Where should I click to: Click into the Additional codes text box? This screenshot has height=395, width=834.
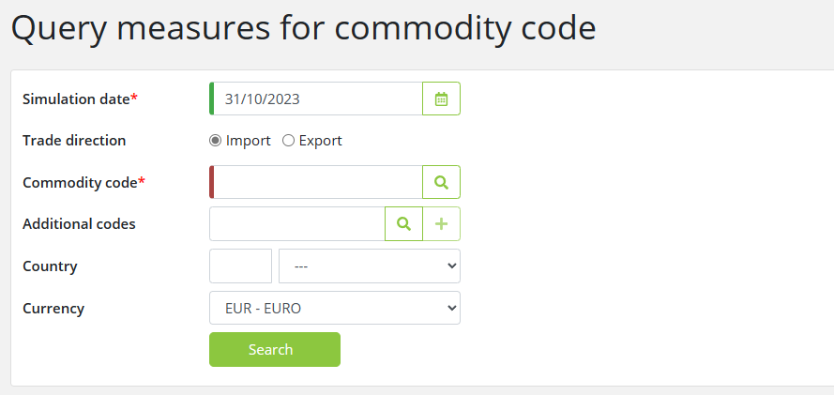click(296, 224)
